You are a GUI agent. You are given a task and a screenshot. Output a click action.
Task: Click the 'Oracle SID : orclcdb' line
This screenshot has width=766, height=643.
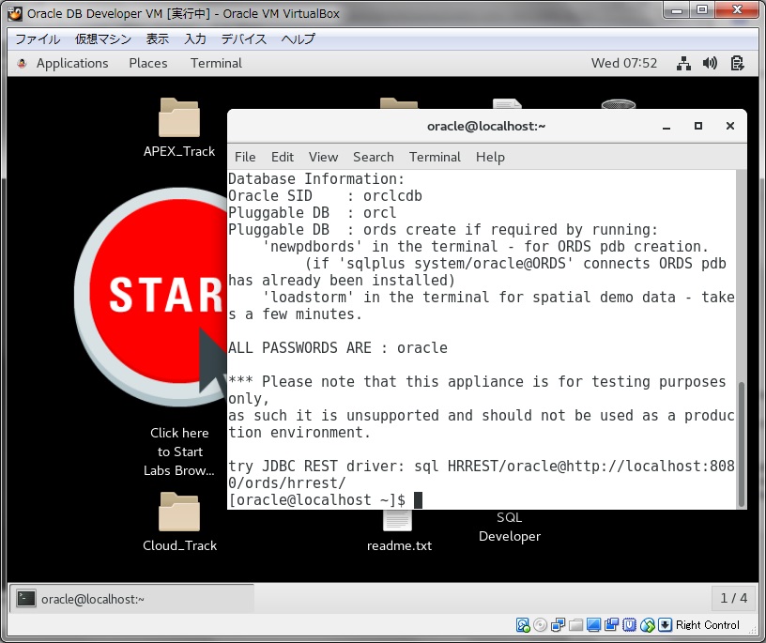(325, 196)
